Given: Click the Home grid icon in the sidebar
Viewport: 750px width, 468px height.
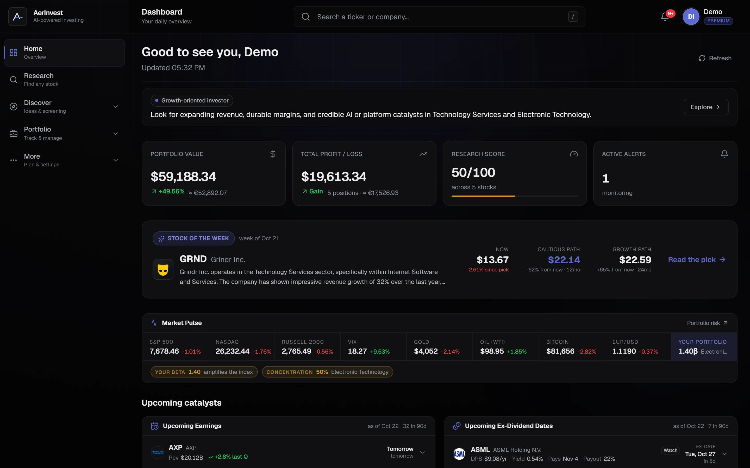Looking at the screenshot, I should (x=13, y=53).
